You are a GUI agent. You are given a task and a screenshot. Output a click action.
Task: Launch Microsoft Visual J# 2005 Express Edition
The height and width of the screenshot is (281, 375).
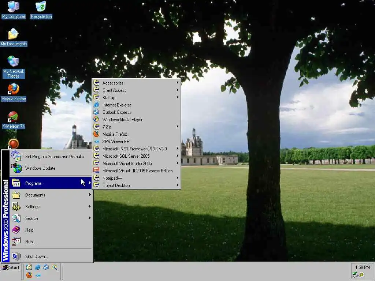136,171
